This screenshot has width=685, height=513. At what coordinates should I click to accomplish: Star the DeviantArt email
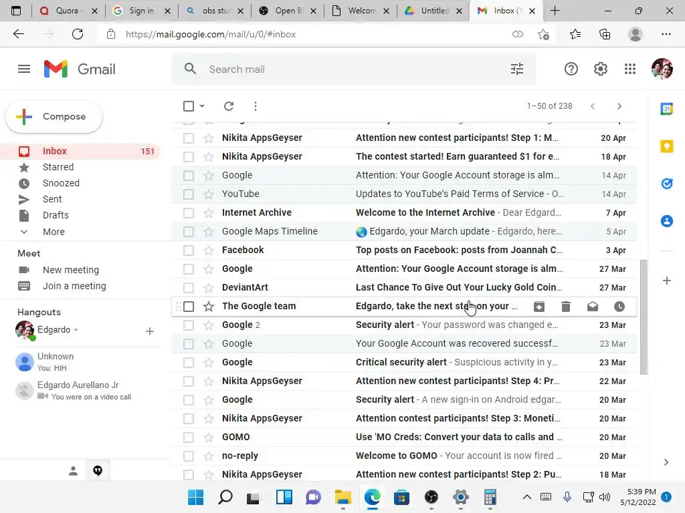tap(209, 288)
